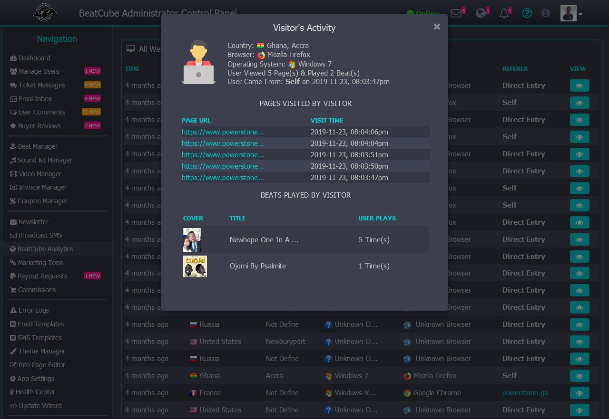Open Theme Manager
This screenshot has height=419, width=609.
coord(38,351)
